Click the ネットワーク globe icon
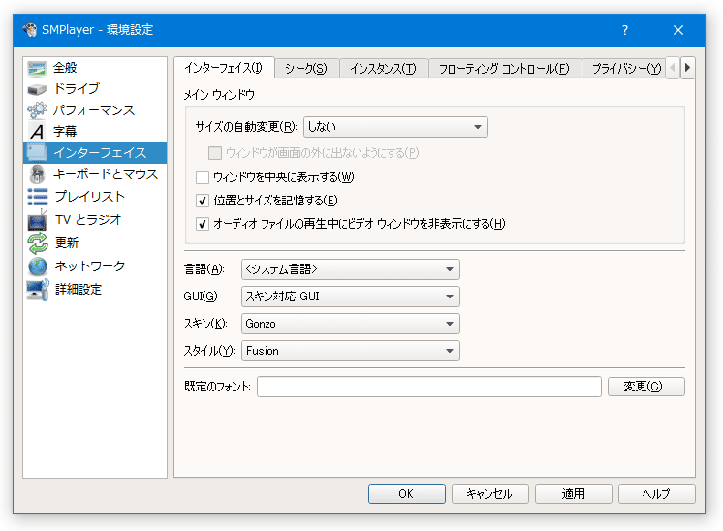This screenshot has width=723, height=531. tap(38, 265)
